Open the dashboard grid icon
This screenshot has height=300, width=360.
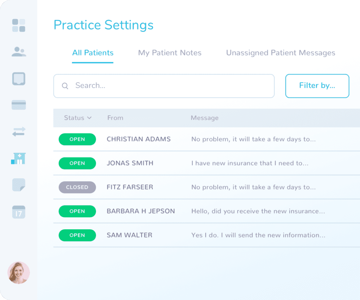(19, 25)
